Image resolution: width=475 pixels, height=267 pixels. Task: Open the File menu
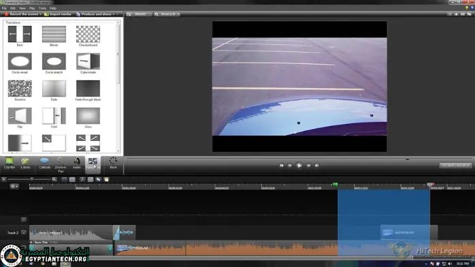pos(4,8)
